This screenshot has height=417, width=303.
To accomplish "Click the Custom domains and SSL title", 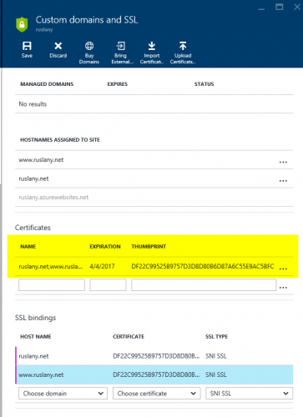I will point(87,20).
